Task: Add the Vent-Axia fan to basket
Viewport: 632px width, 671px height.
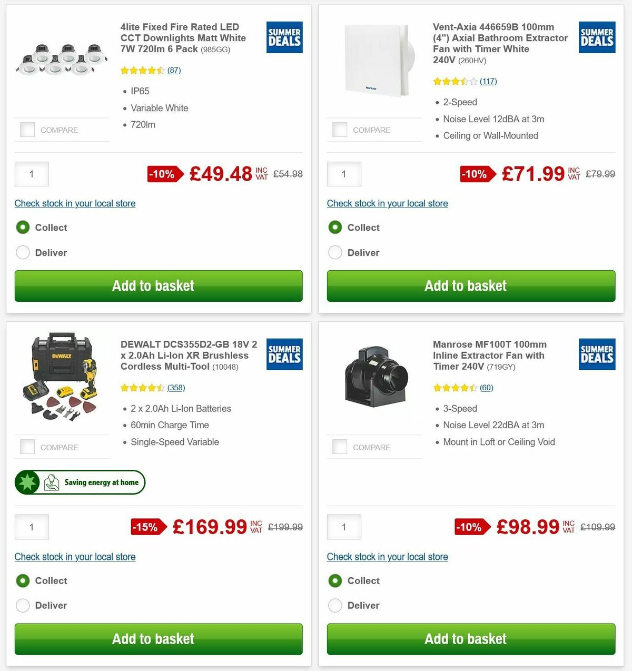Action: [470, 286]
